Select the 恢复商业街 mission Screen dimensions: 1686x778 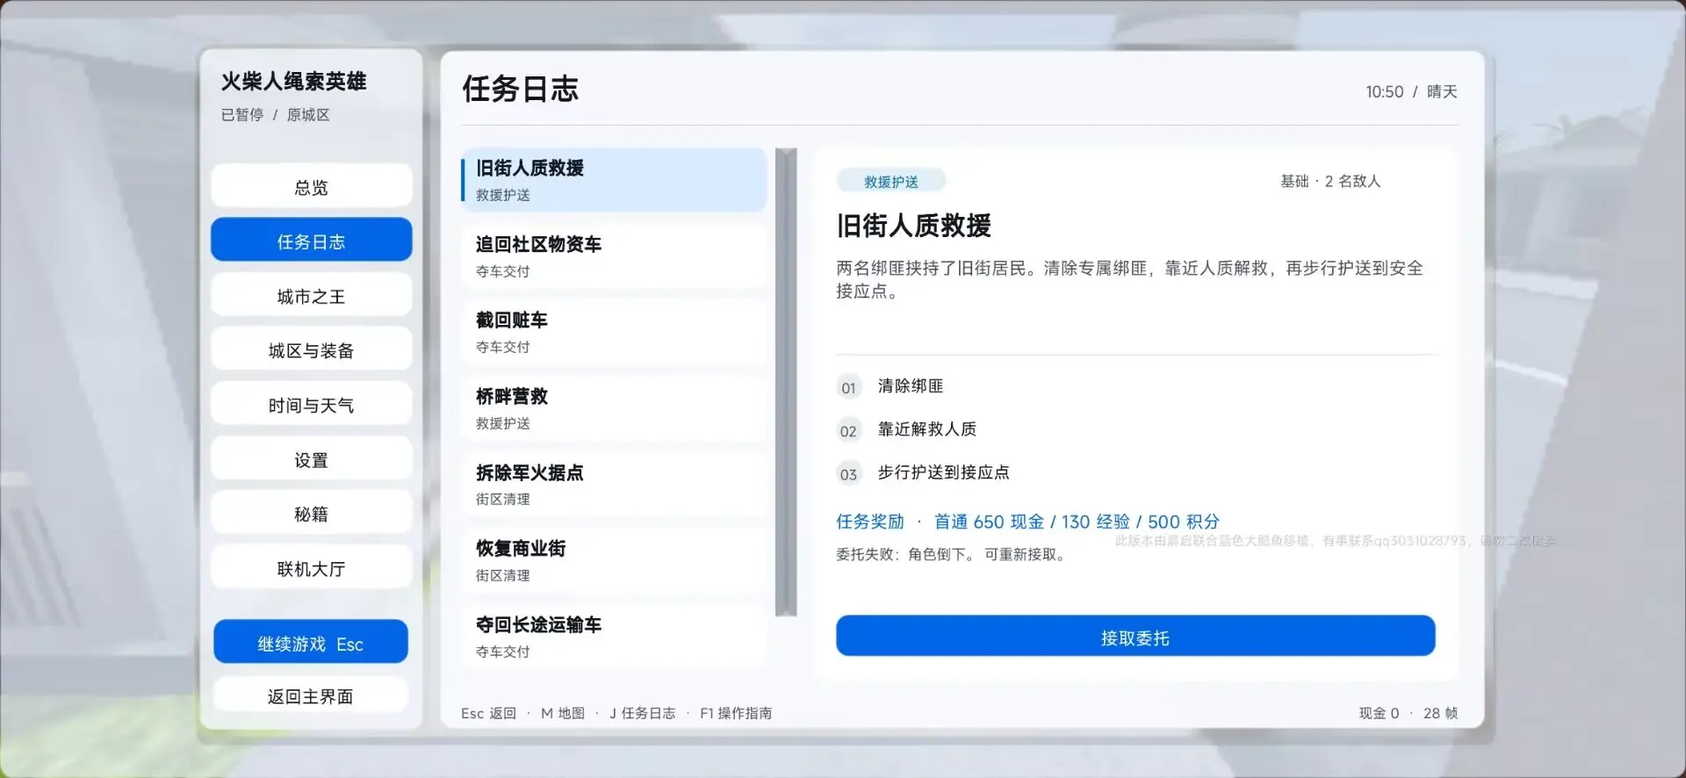(x=614, y=560)
